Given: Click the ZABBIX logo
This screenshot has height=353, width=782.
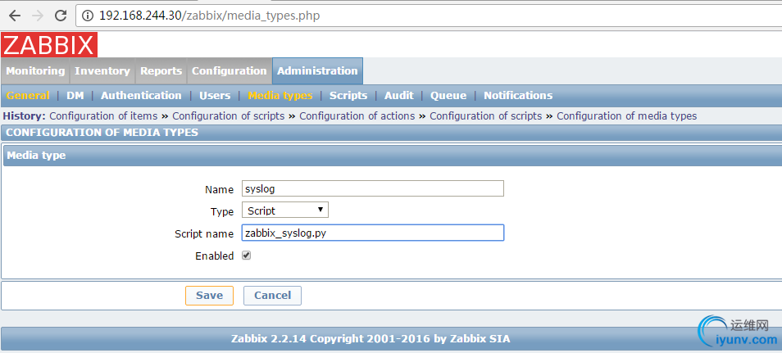Looking at the screenshot, I should (x=49, y=44).
